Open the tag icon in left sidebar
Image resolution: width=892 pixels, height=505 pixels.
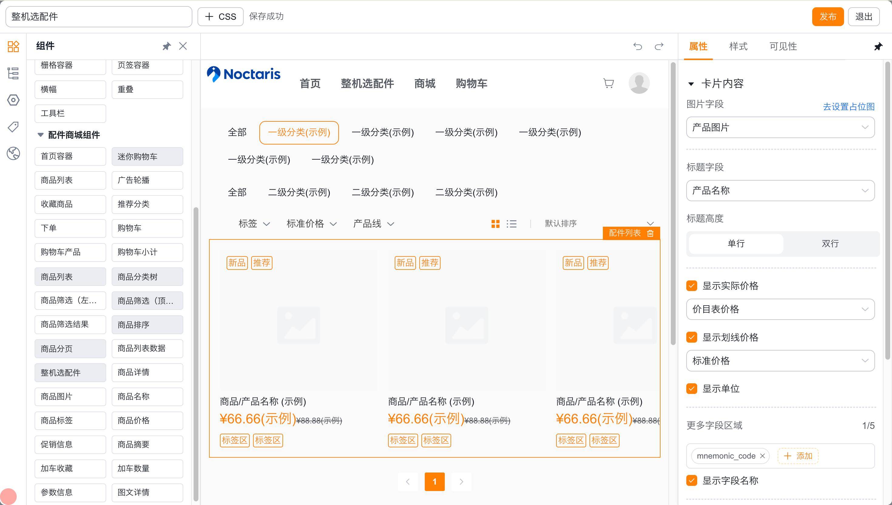(x=13, y=127)
